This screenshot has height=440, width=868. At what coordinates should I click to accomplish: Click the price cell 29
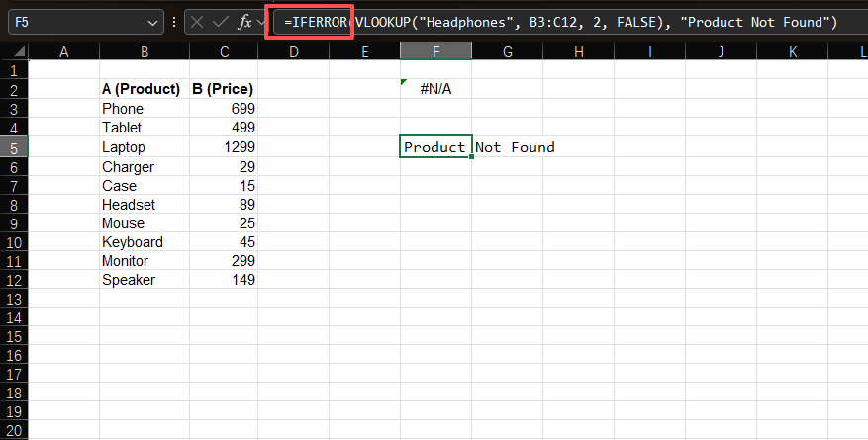click(224, 167)
